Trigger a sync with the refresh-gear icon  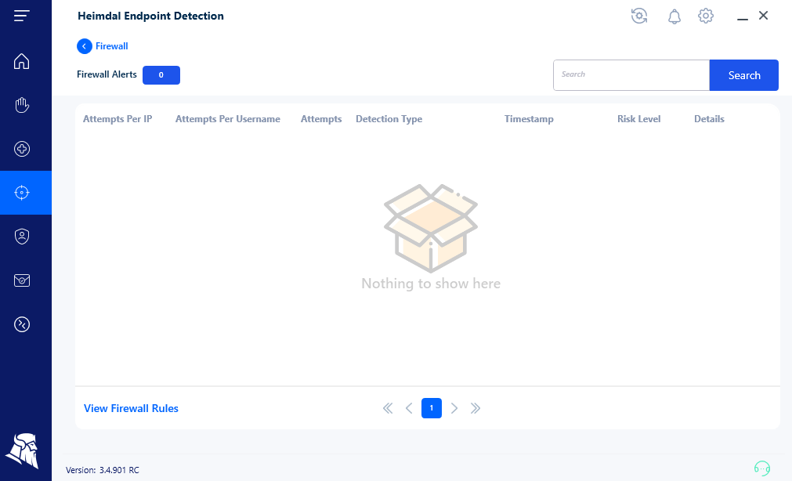click(639, 16)
